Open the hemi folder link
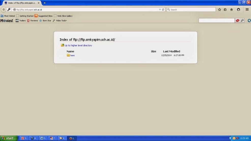Screen dimensions: 251x141 click(72, 55)
